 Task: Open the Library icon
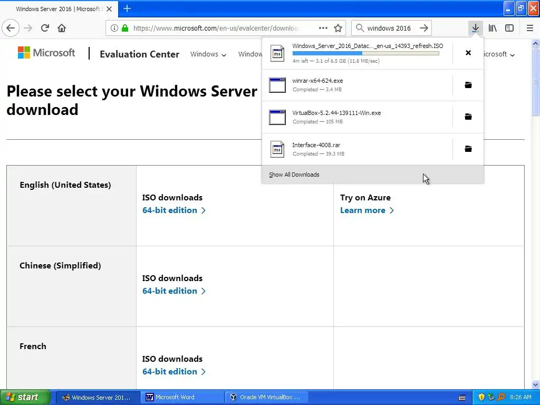pos(493,28)
